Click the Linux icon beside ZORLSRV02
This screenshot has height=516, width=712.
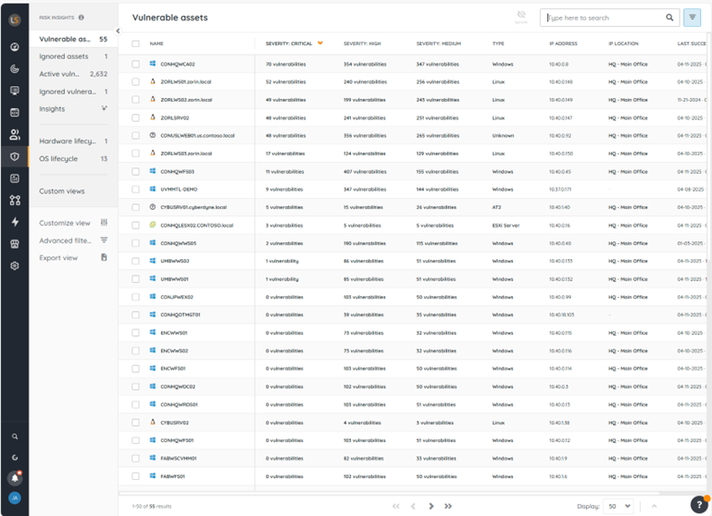(153, 117)
